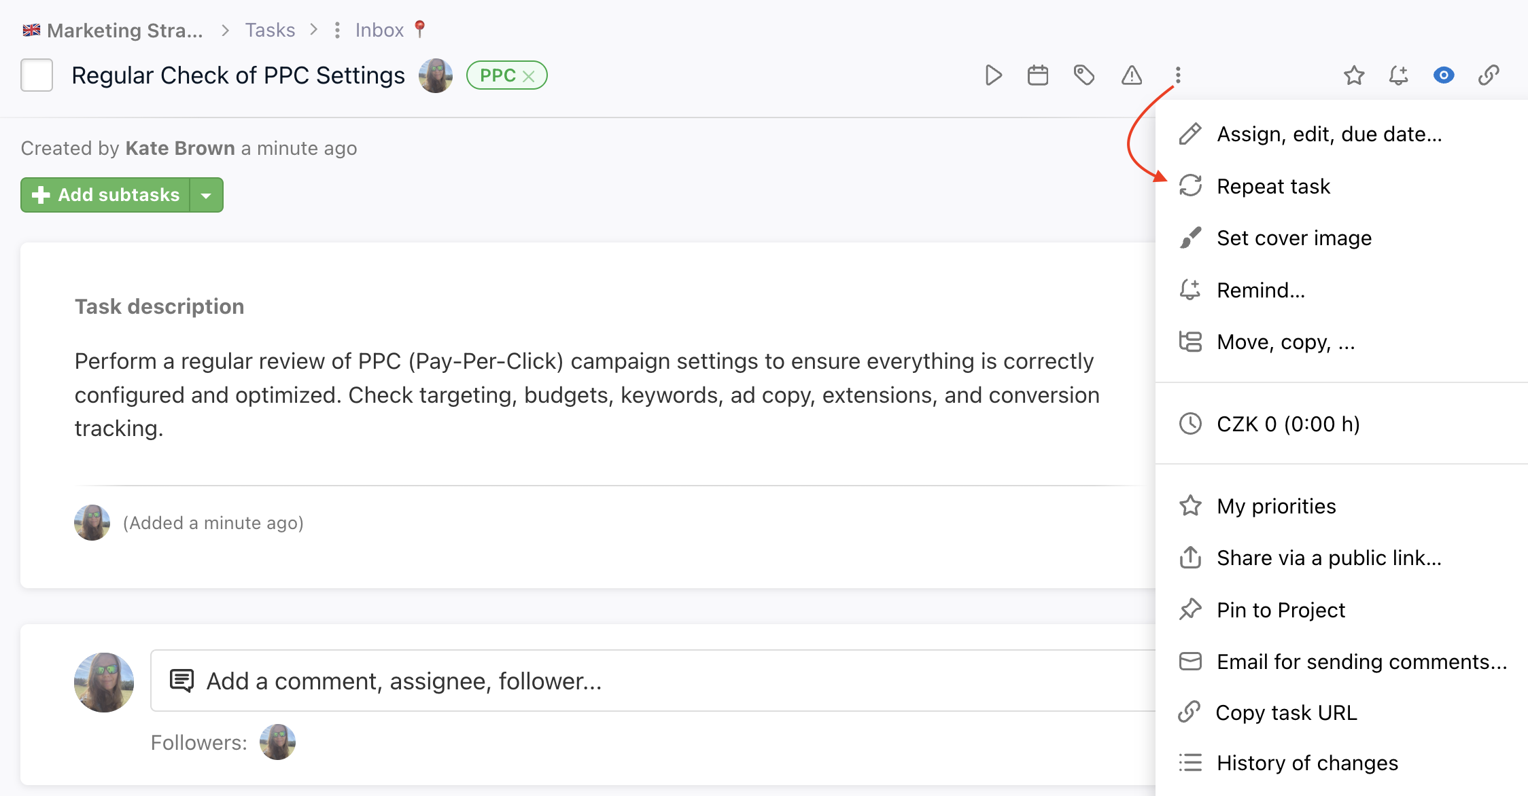The height and width of the screenshot is (796, 1528).
Task: Open History of changes
Action: (1342, 763)
